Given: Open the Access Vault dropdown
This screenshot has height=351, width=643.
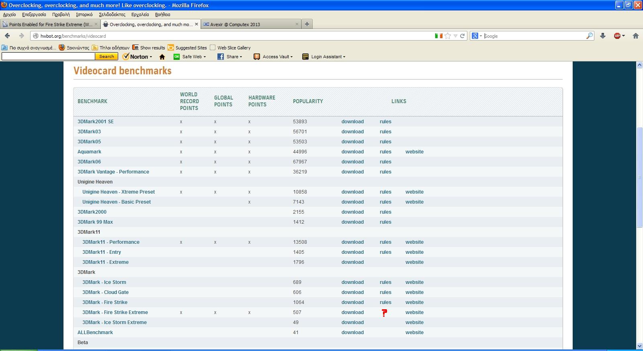Looking at the screenshot, I should pyautogui.click(x=273, y=57).
